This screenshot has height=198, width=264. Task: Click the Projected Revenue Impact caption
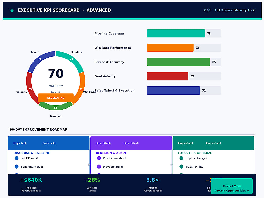click(x=31, y=189)
